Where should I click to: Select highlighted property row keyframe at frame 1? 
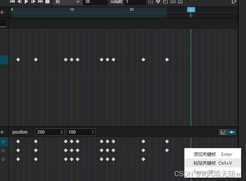[18, 142]
